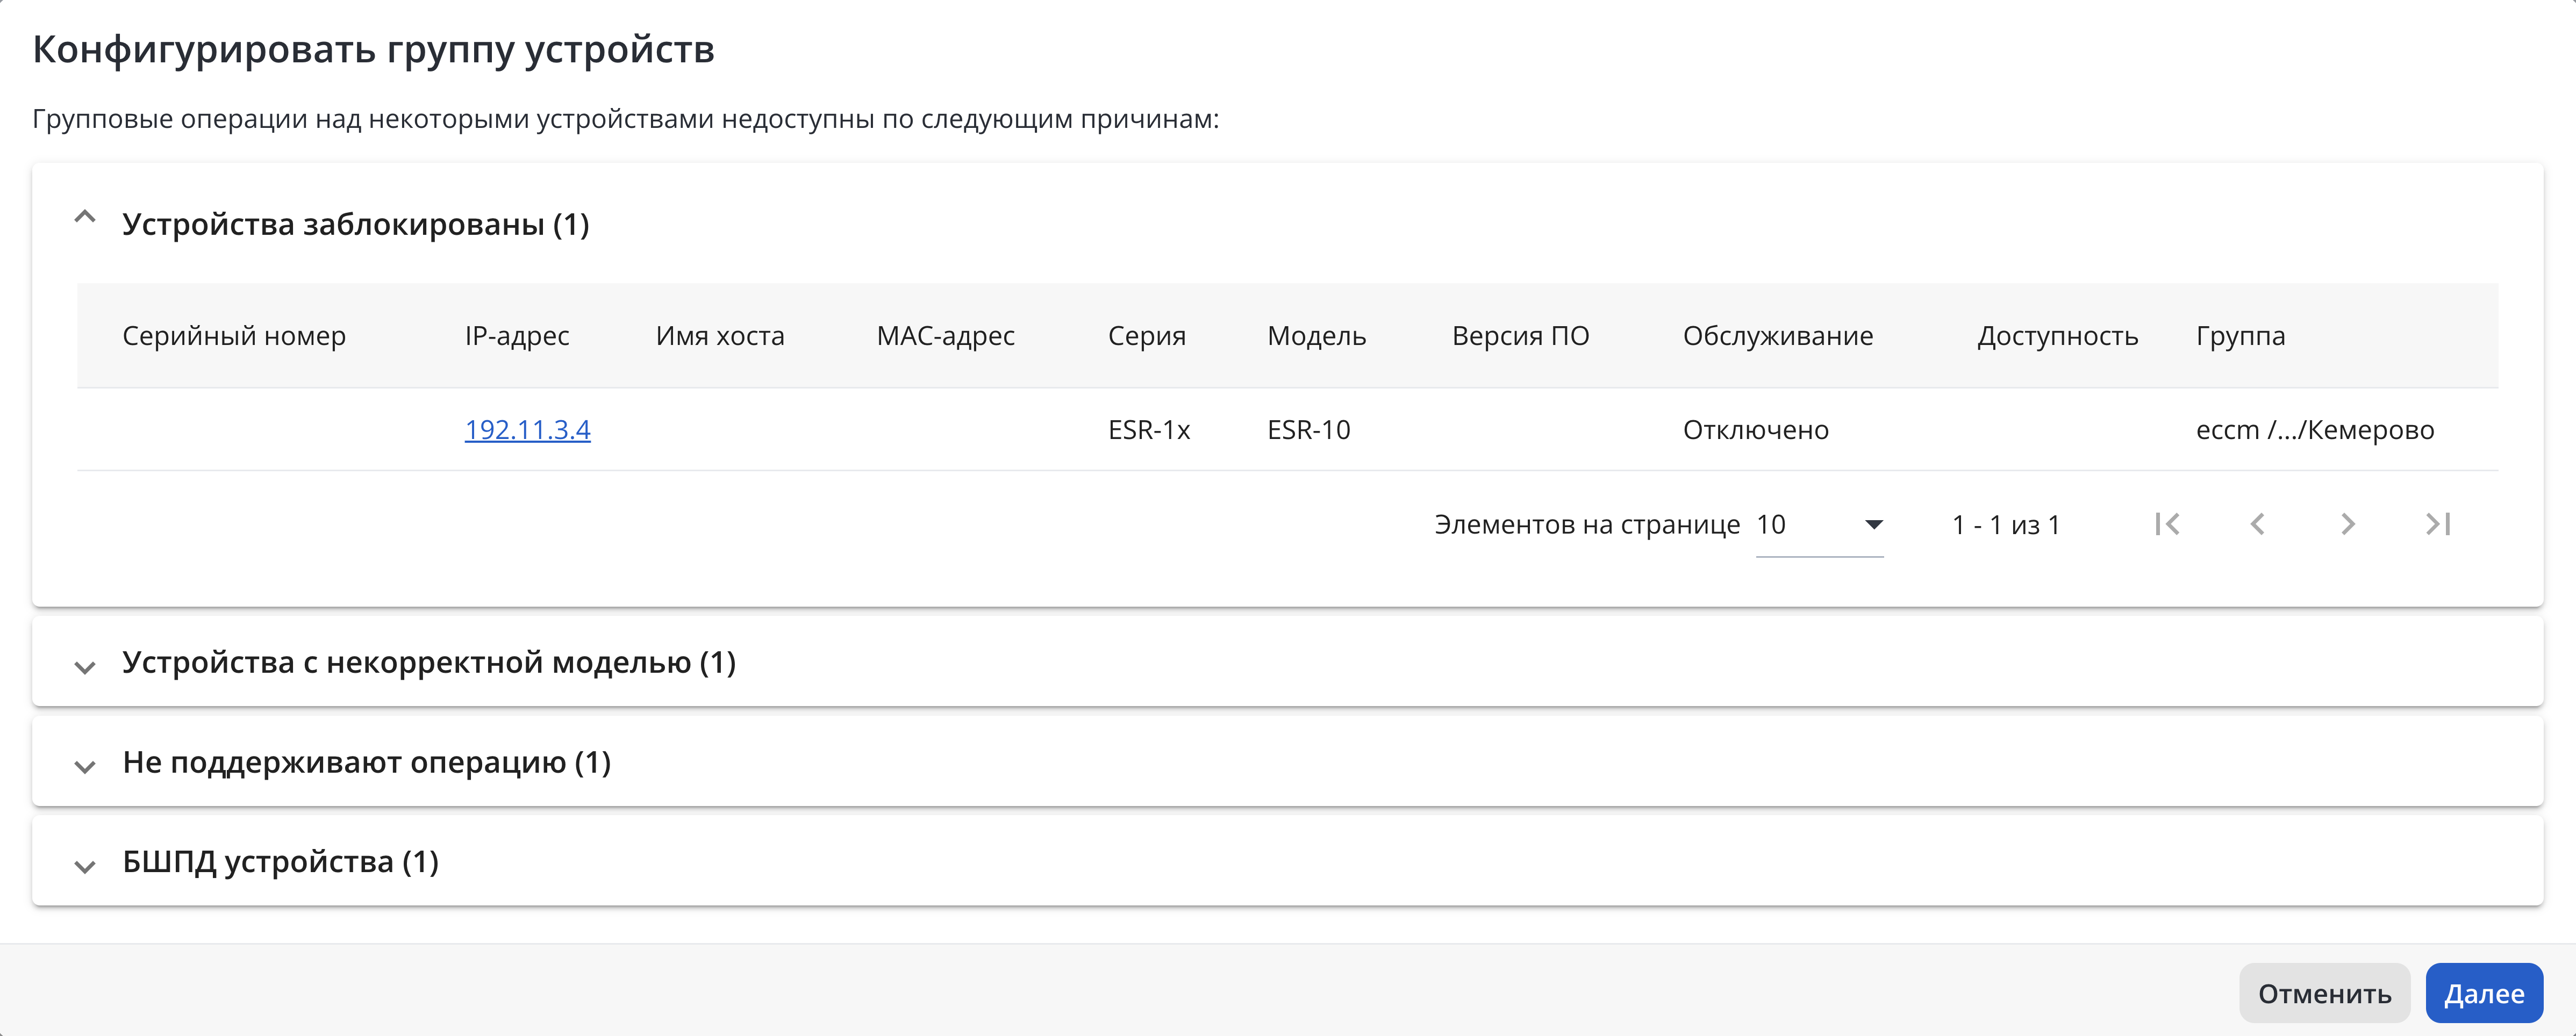Sort by 'Серийный номер' column header
Image resolution: width=2576 pixels, height=1036 pixels.
click(234, 336)
